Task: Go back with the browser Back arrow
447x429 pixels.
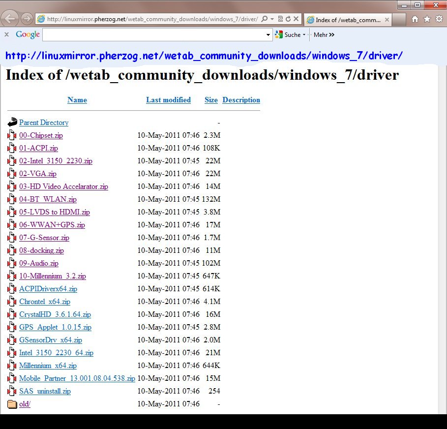Action: coord(9,19)
